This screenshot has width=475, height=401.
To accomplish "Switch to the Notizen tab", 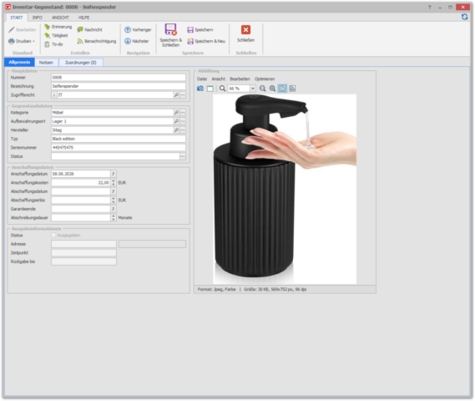I will [x=46, y=63].
